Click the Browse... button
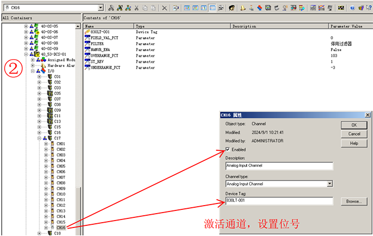 pyautogui.click(x=354, y=201)
